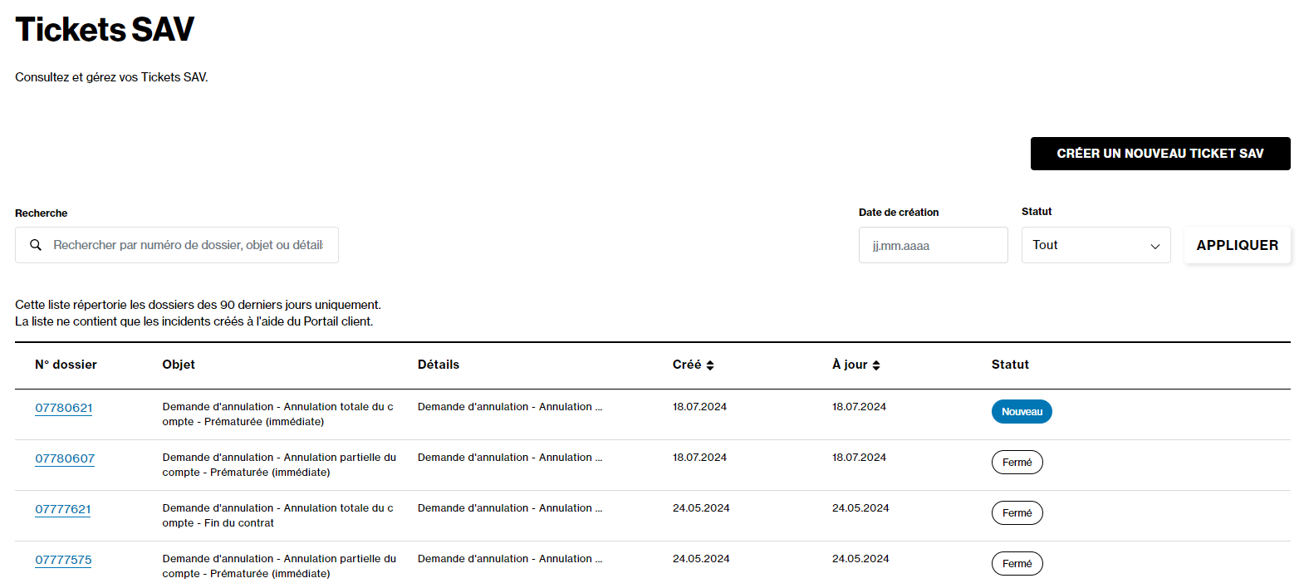Open the Statut dropdown showing Tout
Screen dimensions: 1304x588
1096,245
